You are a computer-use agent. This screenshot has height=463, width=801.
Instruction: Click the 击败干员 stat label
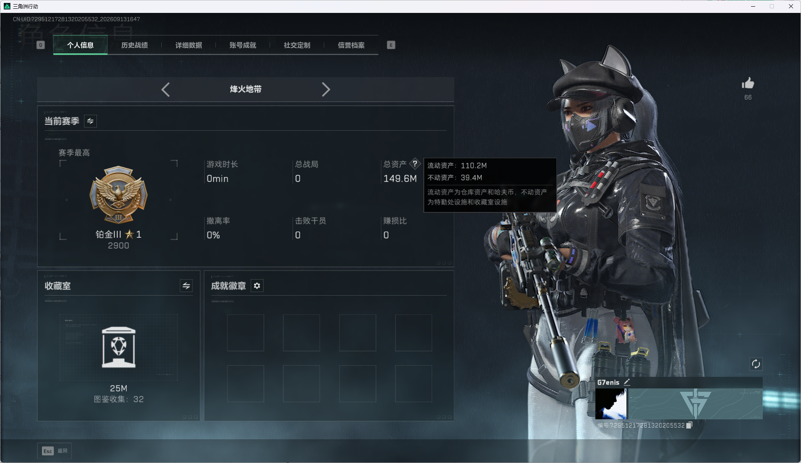tap(310, 221)
